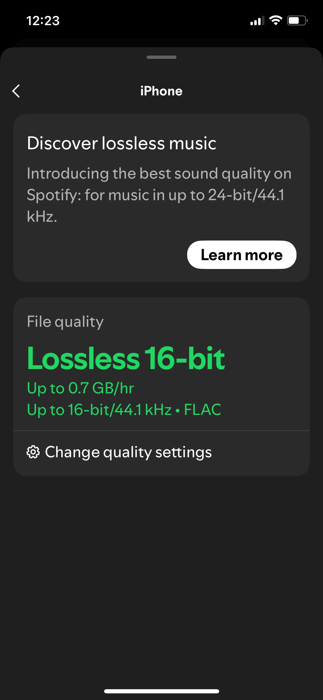The height and width of the screenshot is (700, 323).
Task: Tap the lossless introduction description text
Action: click(159, 195)
